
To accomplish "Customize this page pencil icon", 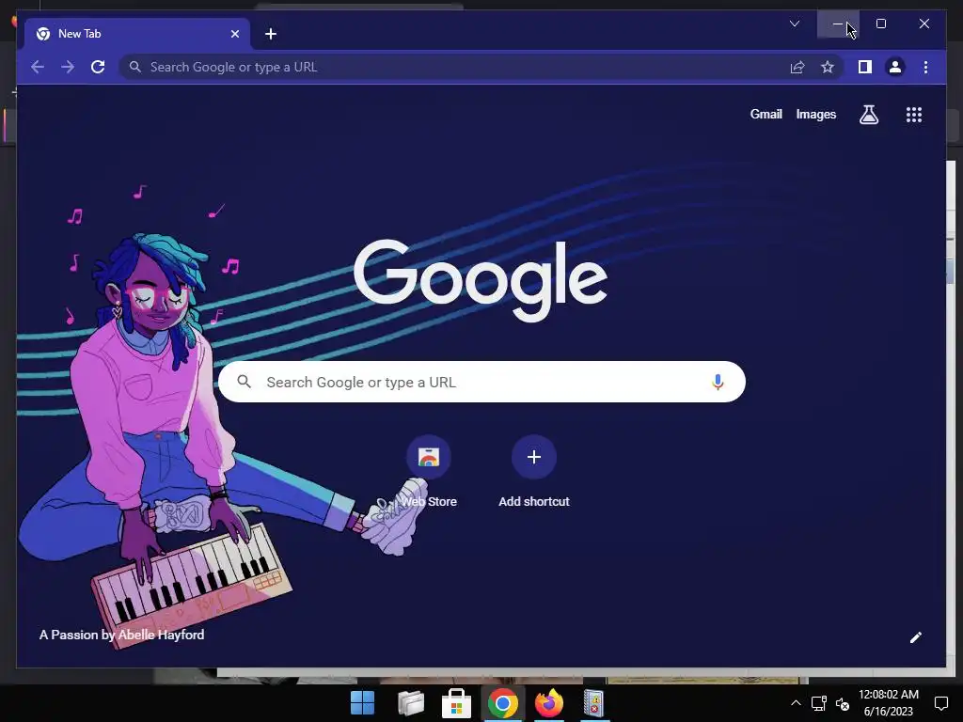I will 915,637.
